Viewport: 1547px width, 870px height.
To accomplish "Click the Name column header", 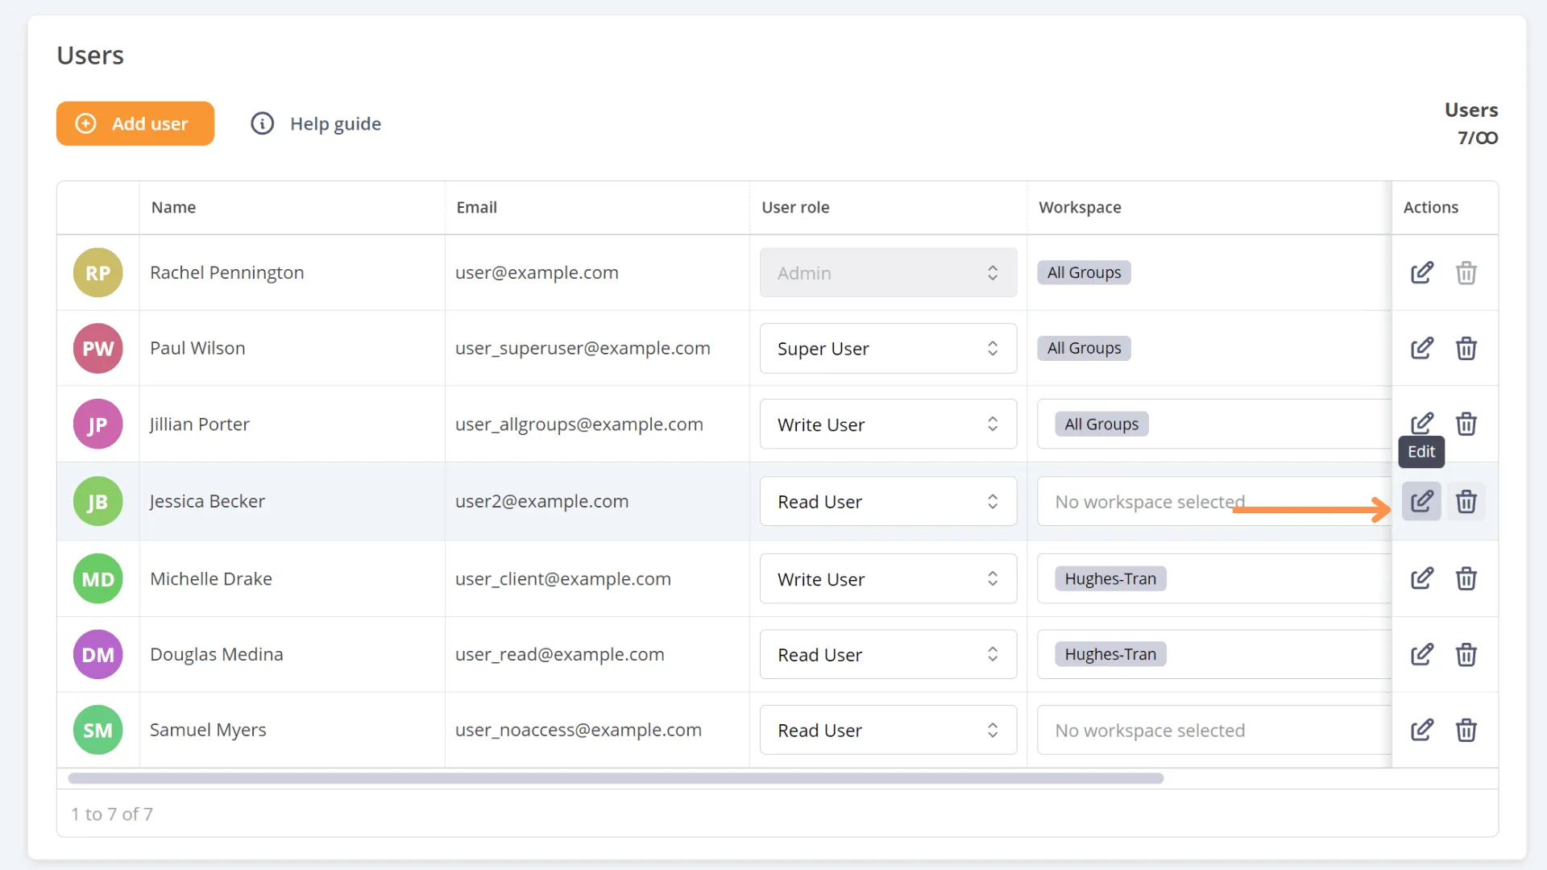I will (x=173, y=207).
